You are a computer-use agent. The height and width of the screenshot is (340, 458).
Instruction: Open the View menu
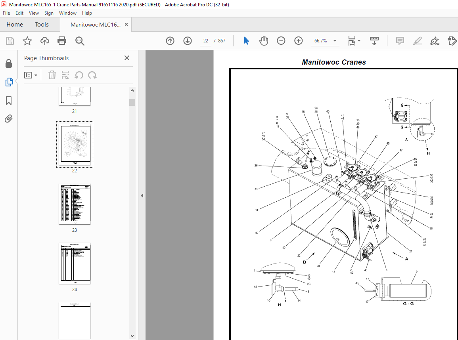coord(34,13)
